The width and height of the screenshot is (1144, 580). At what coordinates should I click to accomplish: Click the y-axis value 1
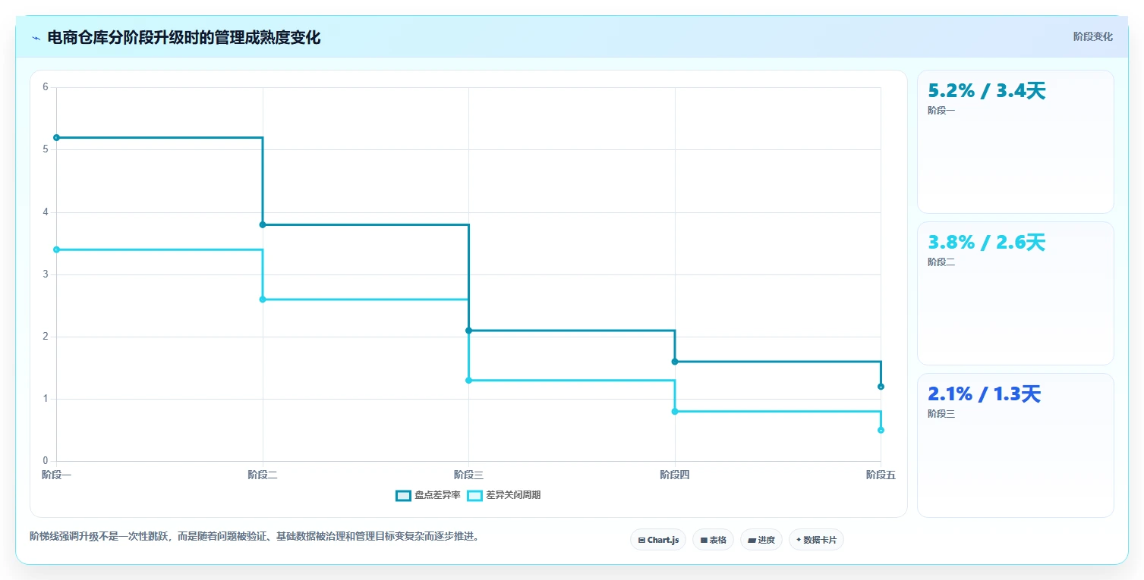pos(46,399)
